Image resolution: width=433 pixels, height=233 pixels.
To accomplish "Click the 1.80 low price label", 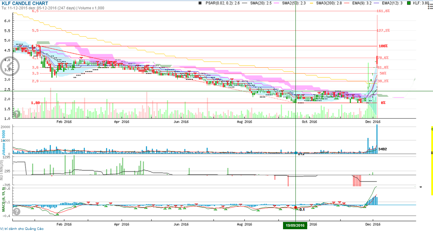I will click(36, 103).
